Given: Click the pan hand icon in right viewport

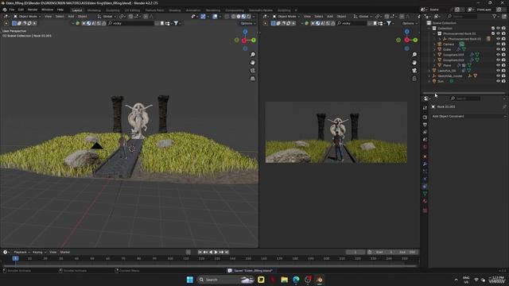Looking at the screenshot, I should point(414,63).
